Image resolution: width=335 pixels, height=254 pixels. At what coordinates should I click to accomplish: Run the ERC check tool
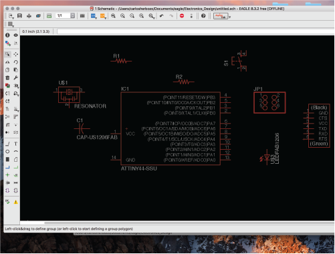pyautogui.click(x=7, y=202)
